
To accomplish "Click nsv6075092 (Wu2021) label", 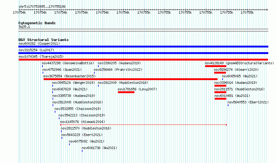I will [87, 141].
